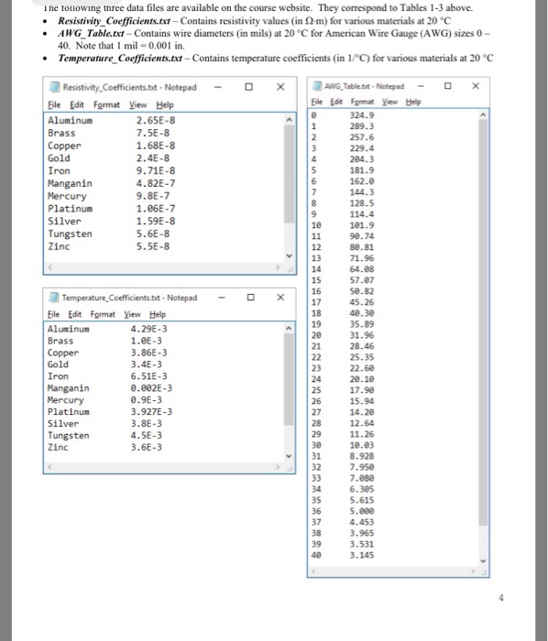The height and width of the screenshot is (641, 548).
Task: Click vertical scrollbar thumb in AWG_Table window
Action: click(483, 322)
